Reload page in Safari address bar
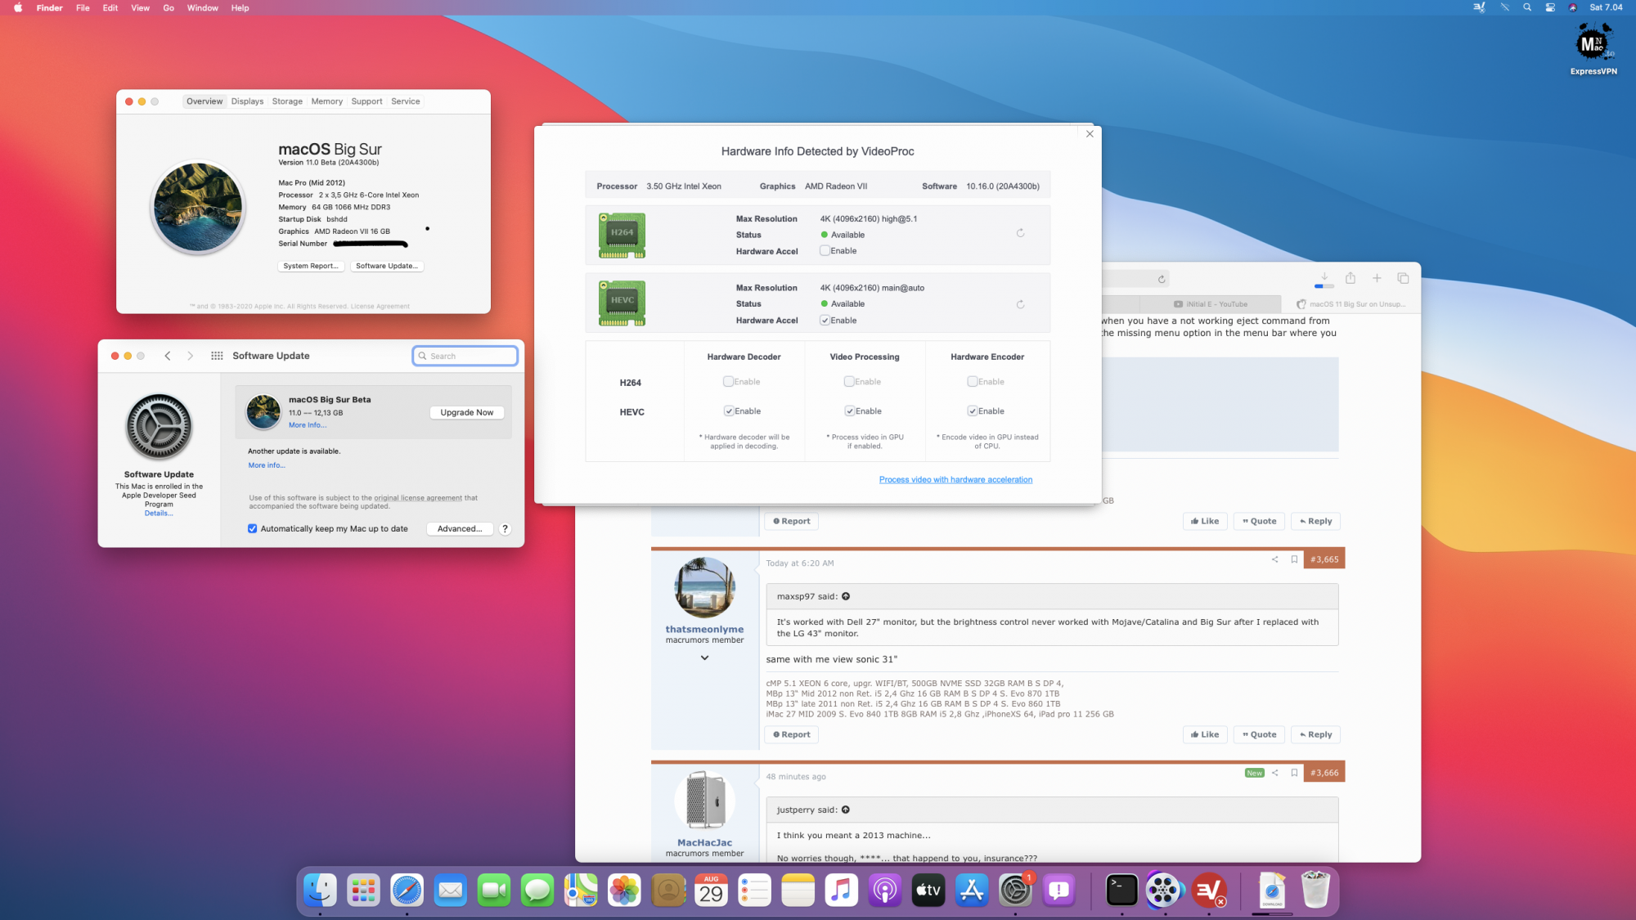This screenshot has height=920, width=1636. pyautogui.click(x=1162, y=279)
